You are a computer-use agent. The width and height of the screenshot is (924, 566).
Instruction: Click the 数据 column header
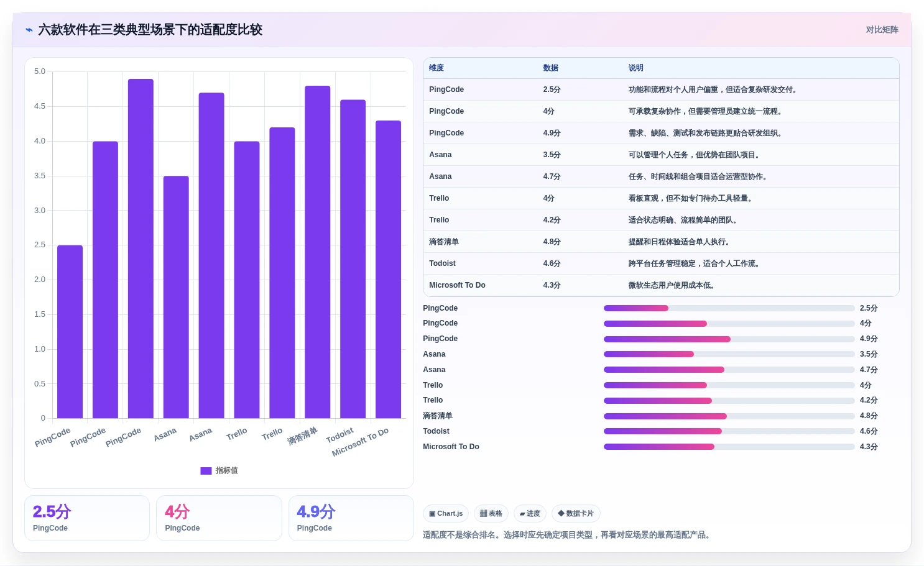coord(550,68)
